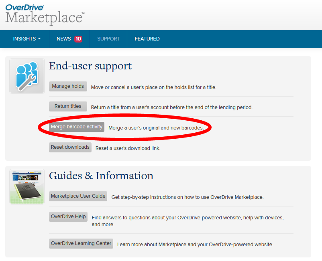322x261 pixels.
Task: Click the Guides & Information heading
Action: [x=101, y=176]
